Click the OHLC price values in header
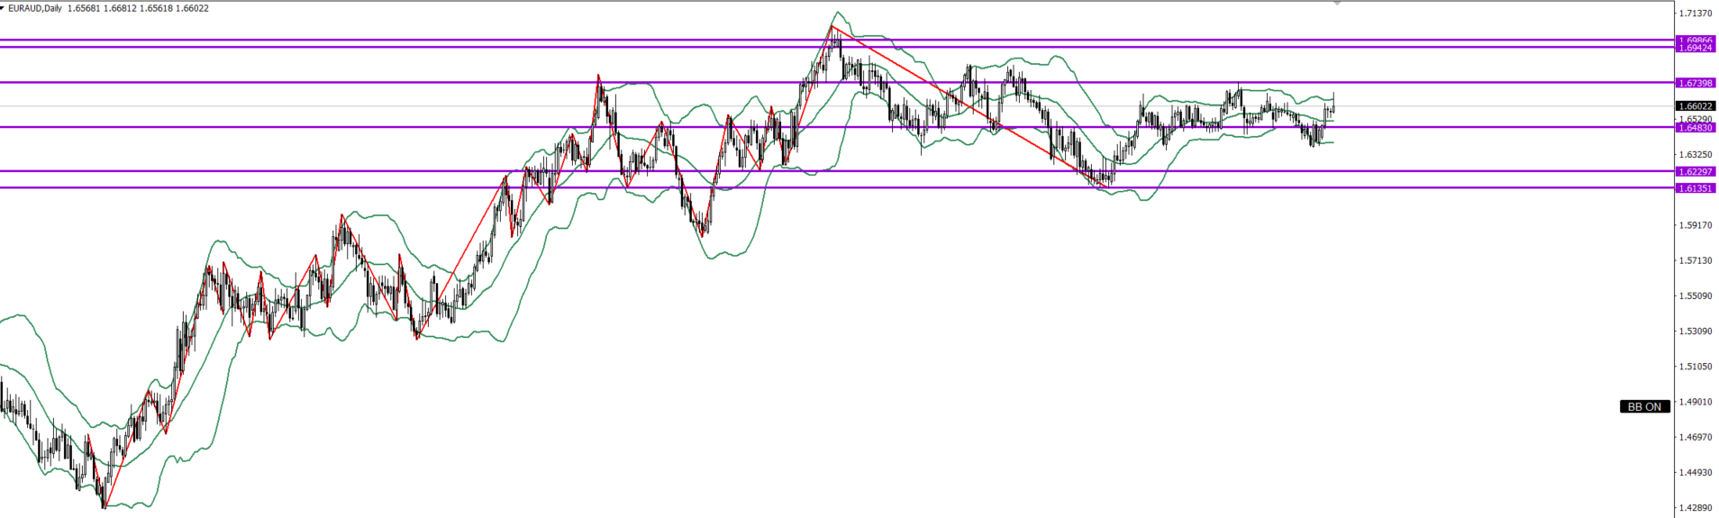Screen dimensions: 1719x518 click(x=138, y=8)
